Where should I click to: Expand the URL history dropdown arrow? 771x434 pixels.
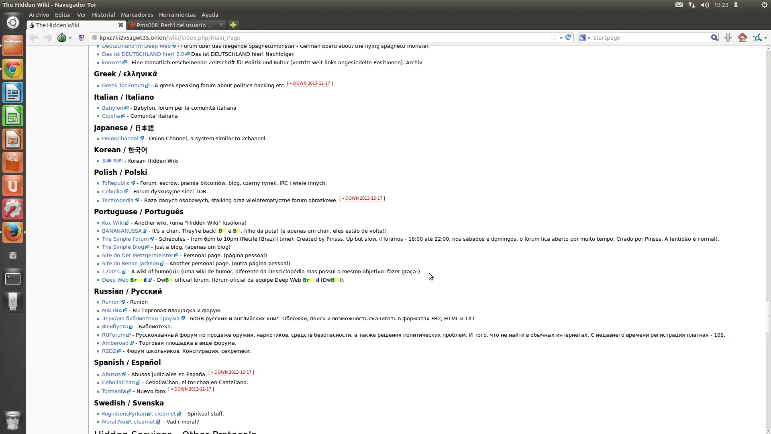click(561, 38)
